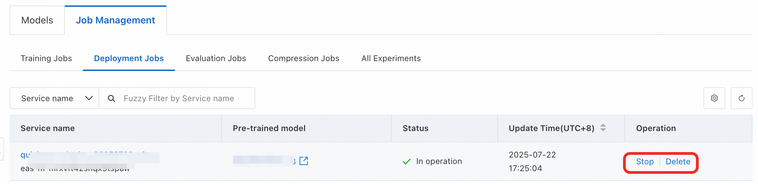Select the Job Management tab
The image size is (758, 184).
click(115, 20)
